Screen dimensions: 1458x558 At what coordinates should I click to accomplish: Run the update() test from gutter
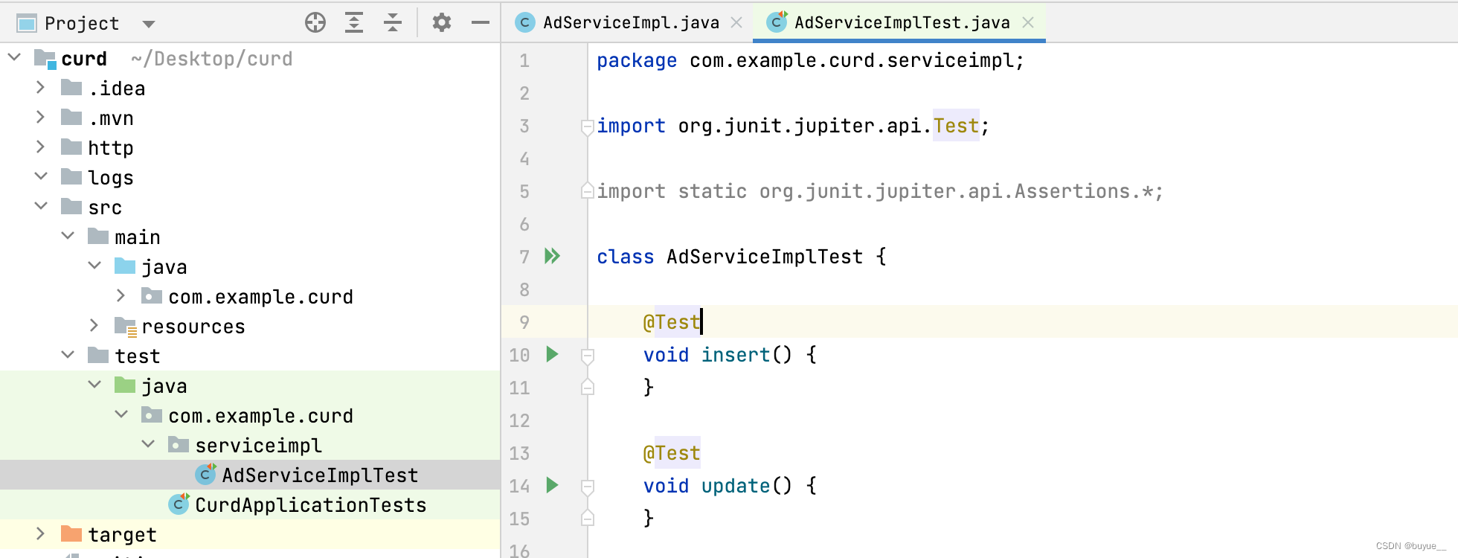552,485
